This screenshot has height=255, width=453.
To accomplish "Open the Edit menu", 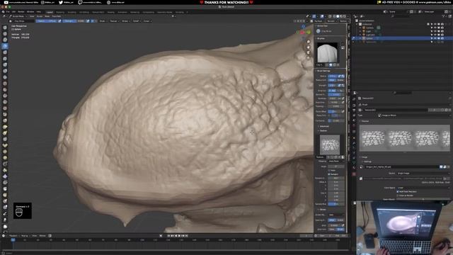I will (x=13, y=12).
